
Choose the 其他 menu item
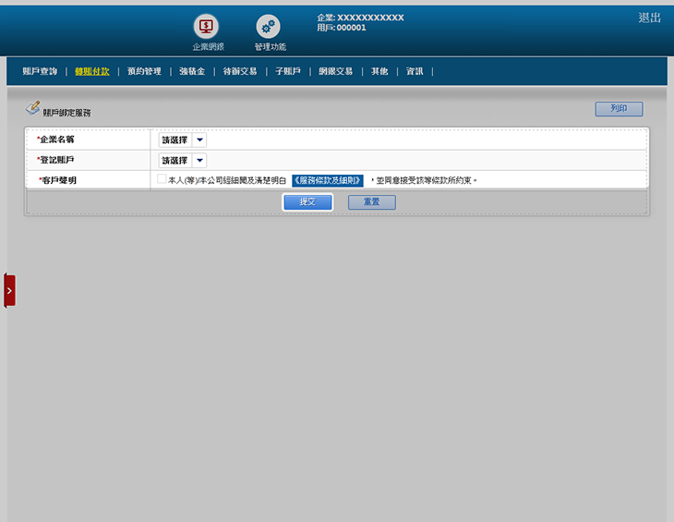[379, 71]
